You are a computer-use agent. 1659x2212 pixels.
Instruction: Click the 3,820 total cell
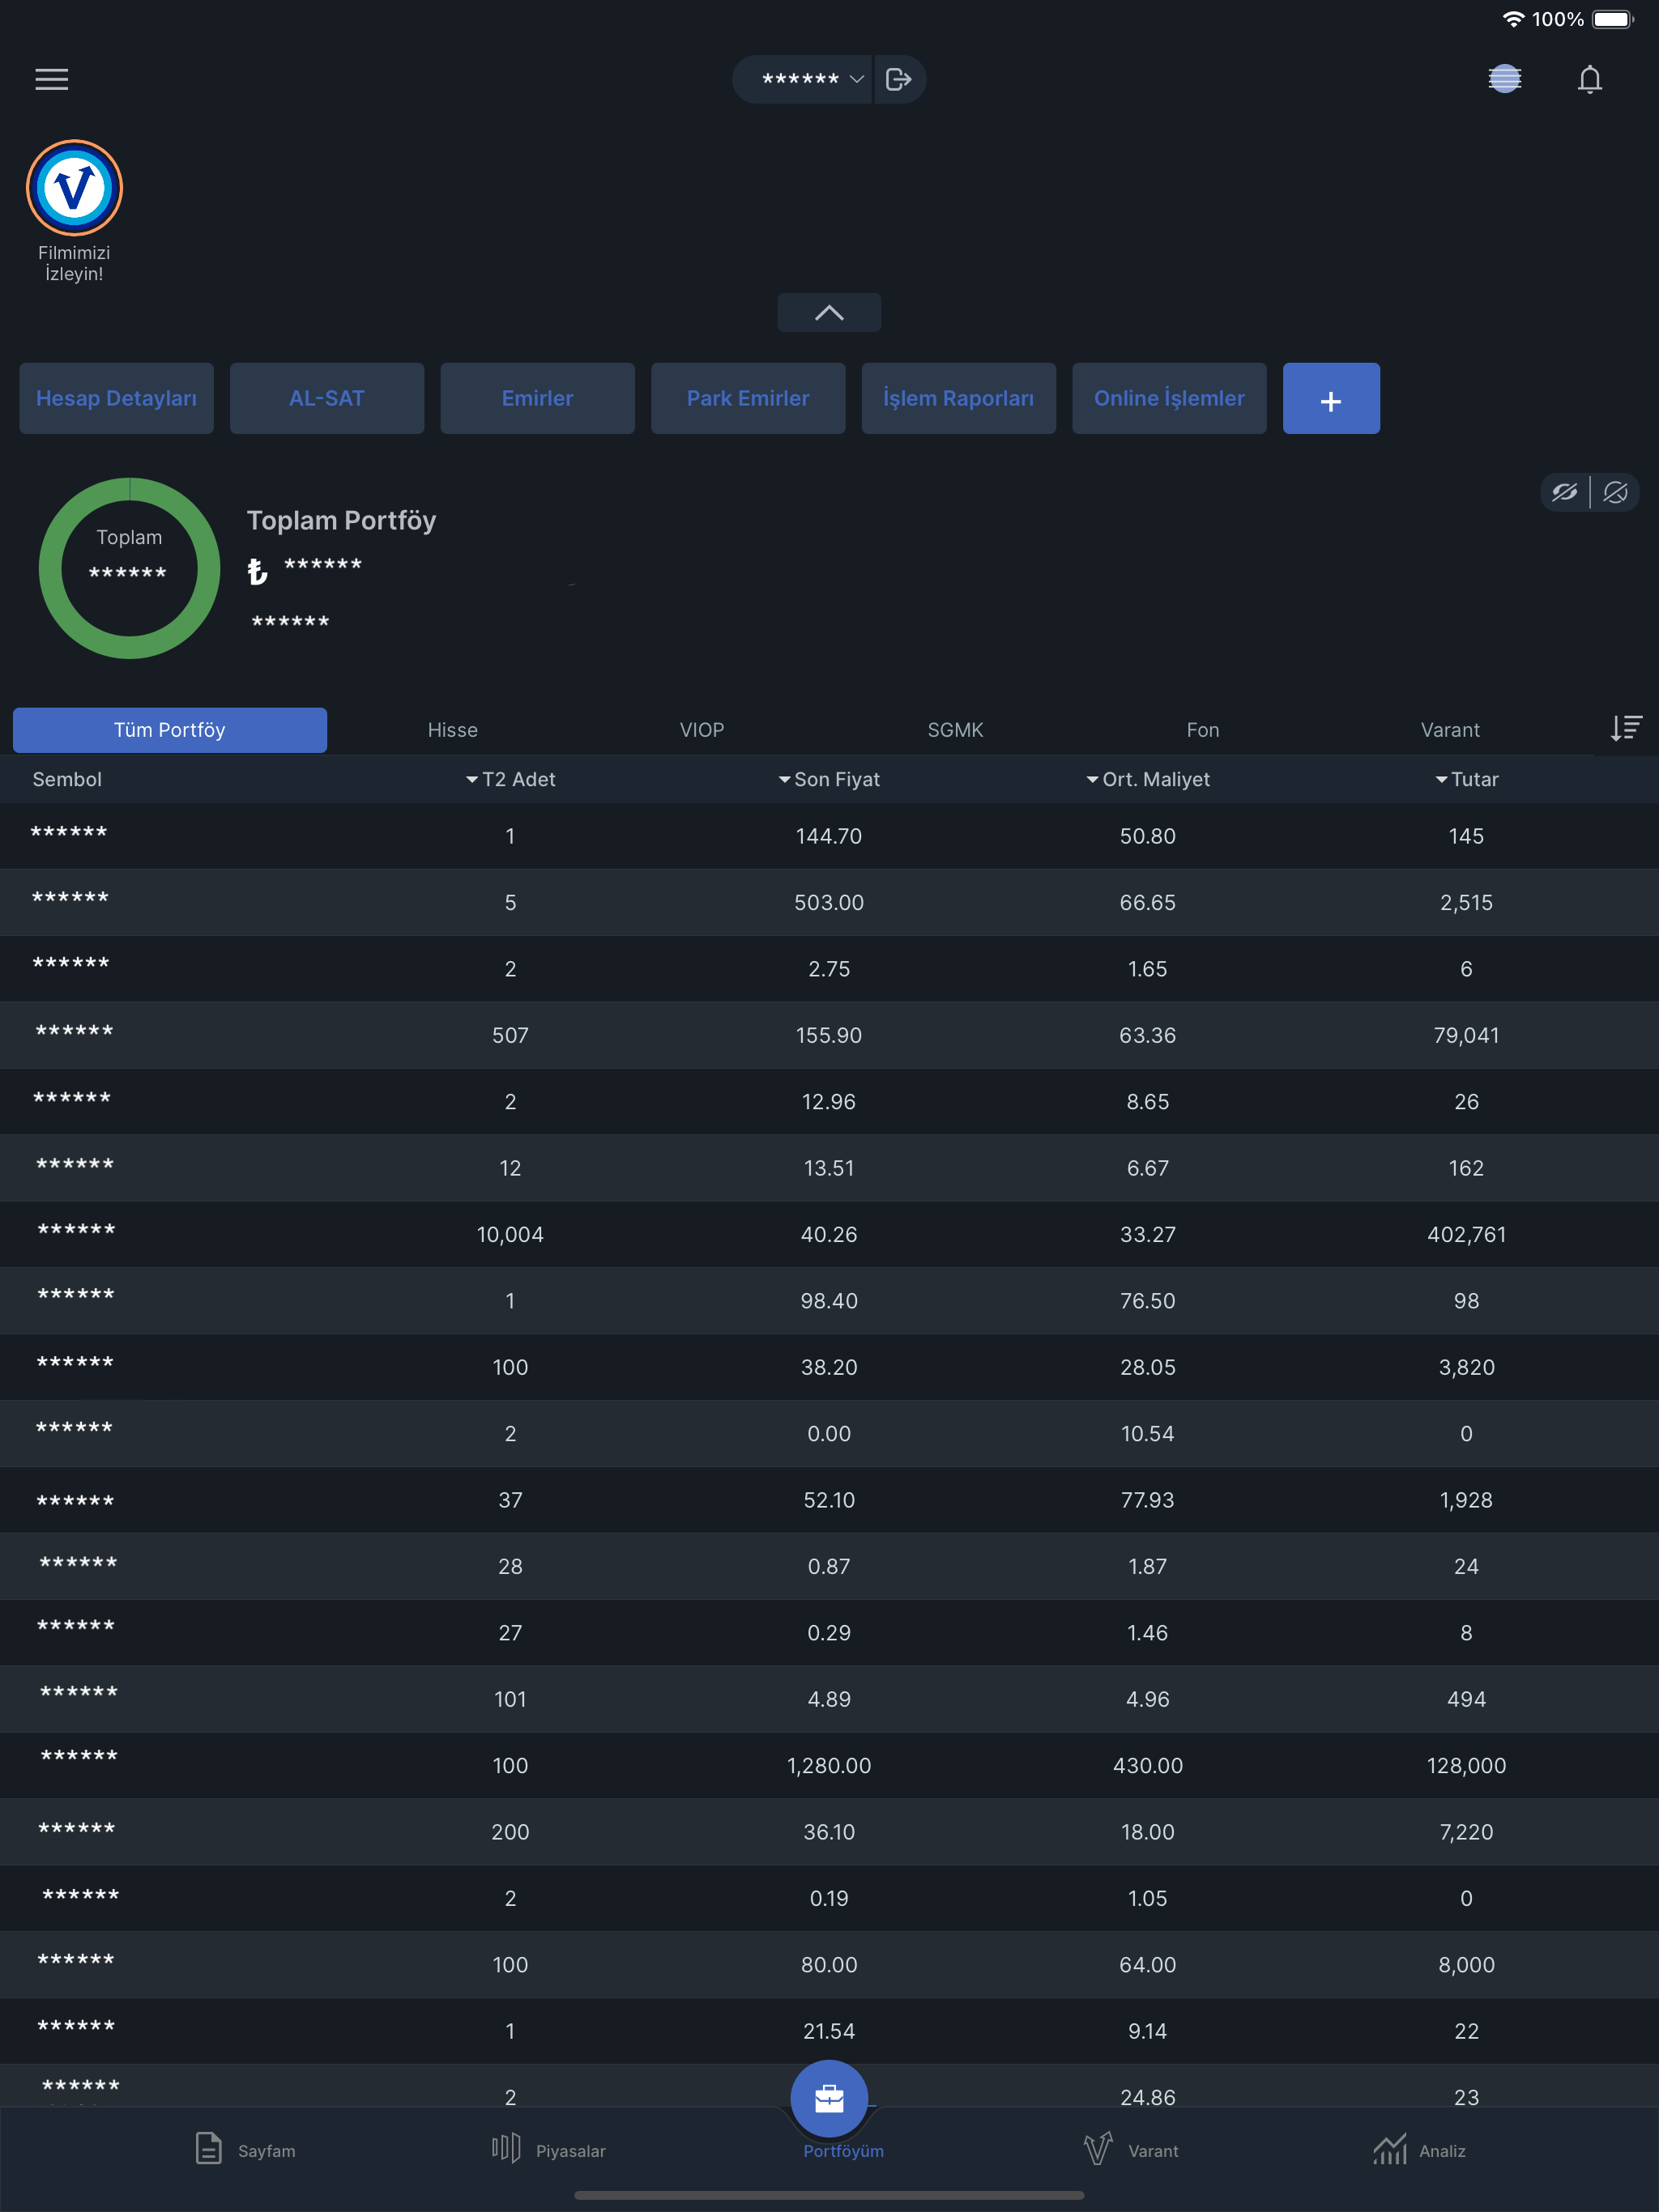[1466, 1368]
